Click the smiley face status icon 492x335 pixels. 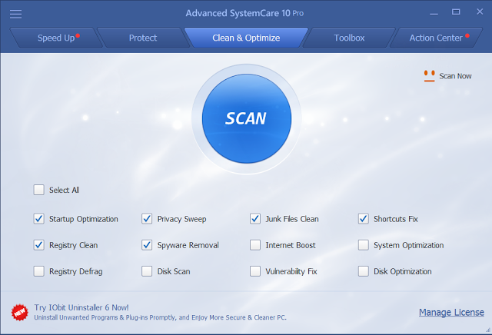[429, 76]
